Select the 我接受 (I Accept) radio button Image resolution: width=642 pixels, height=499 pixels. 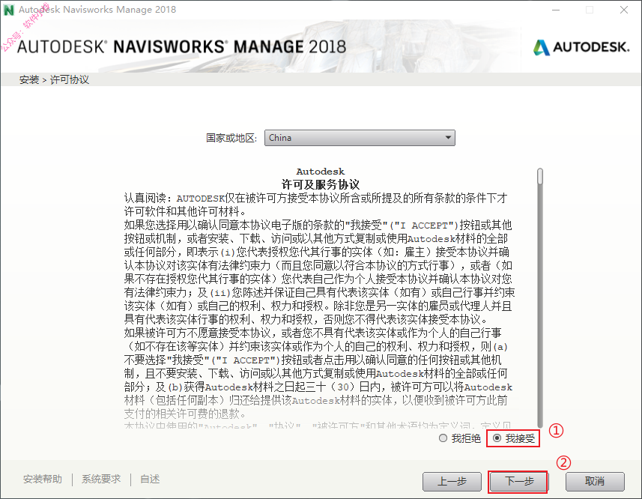coord(497,438)
